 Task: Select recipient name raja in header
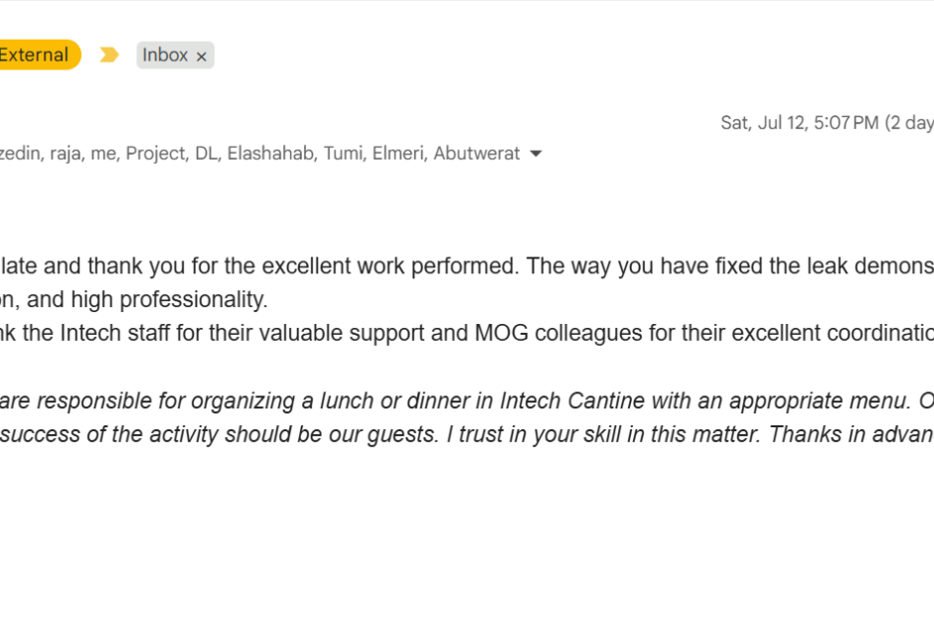[x=66, y=154]
